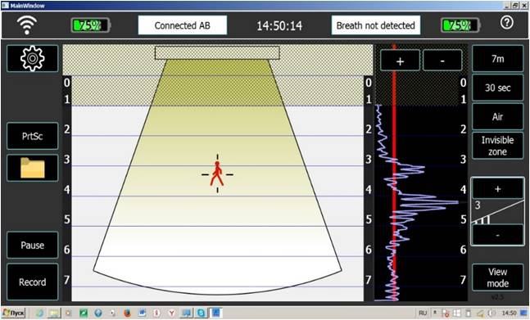Image resolution: width=530 pixels, height=320 pixels.
Task: Click the right 75% battery indicator
Action: tap(460, 25)
